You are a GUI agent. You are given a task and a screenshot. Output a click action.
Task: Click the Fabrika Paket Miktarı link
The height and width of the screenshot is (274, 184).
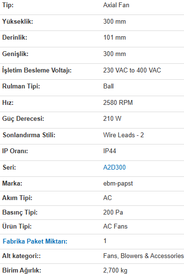click(x=35, y=241)
